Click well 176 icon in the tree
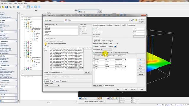 (28, 23)
